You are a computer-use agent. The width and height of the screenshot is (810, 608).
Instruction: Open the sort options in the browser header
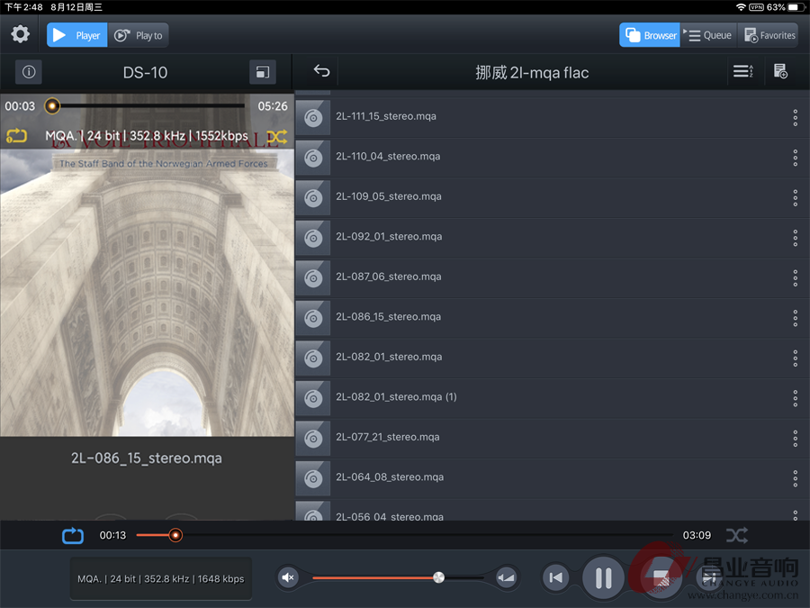coord(742,71)
